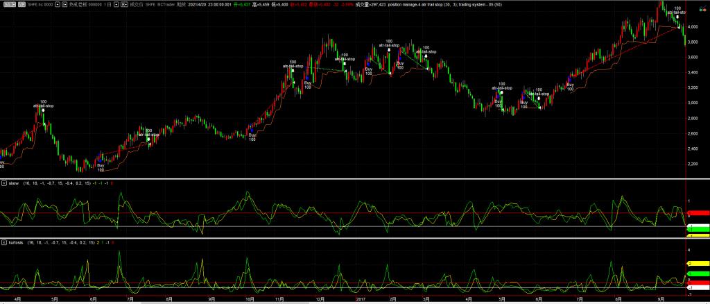Click the yellow value marker on the kurtosis scale
This screenshot has width=710, height=304.
698,263
